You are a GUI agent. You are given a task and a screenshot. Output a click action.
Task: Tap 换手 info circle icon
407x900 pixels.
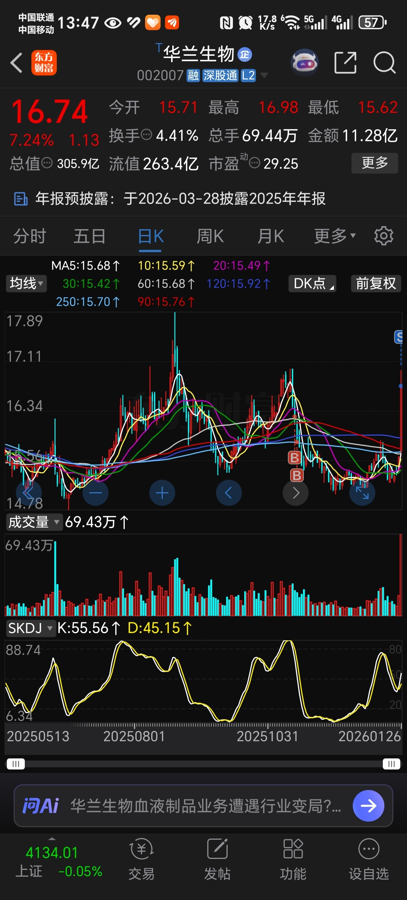point(146,135)
